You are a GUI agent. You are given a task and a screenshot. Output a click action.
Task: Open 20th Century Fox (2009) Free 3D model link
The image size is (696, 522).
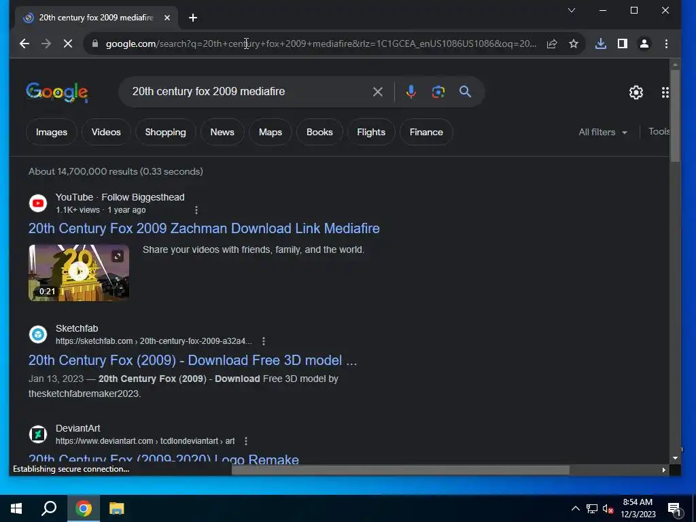192,360
